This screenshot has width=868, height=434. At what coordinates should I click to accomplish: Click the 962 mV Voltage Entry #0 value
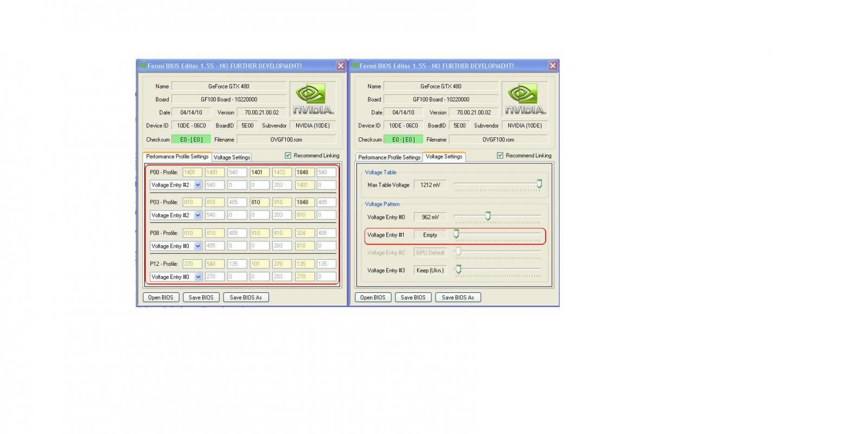(430, 217)
